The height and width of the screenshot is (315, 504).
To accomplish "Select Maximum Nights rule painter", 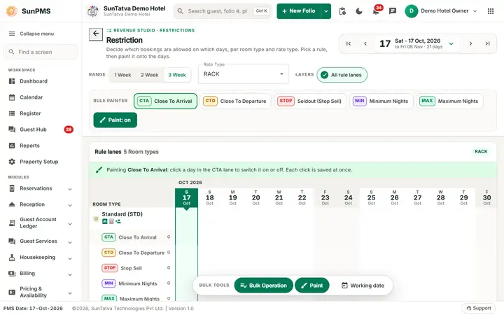I will [x=449, y=101].
